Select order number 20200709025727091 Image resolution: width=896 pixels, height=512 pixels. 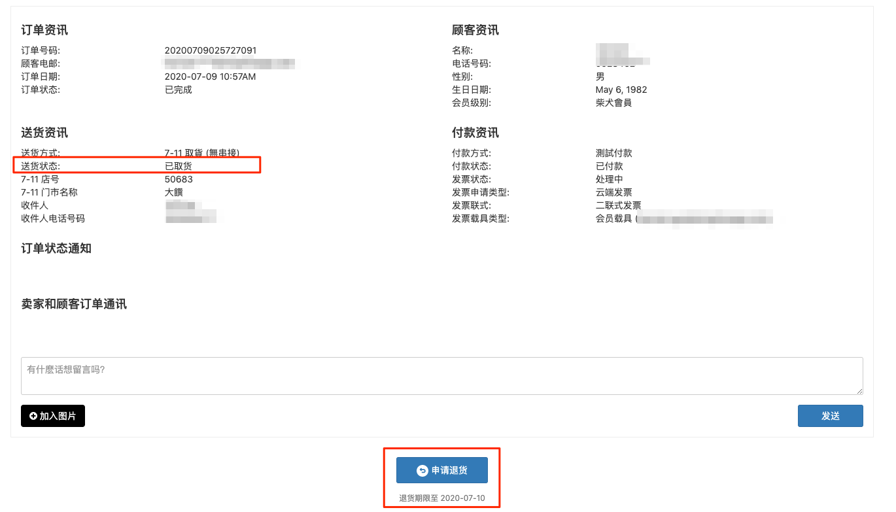coord(211,50)
